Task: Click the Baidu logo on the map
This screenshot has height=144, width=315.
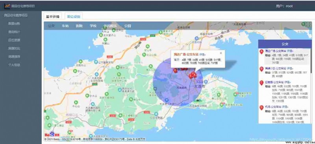Action: point(52,134)
